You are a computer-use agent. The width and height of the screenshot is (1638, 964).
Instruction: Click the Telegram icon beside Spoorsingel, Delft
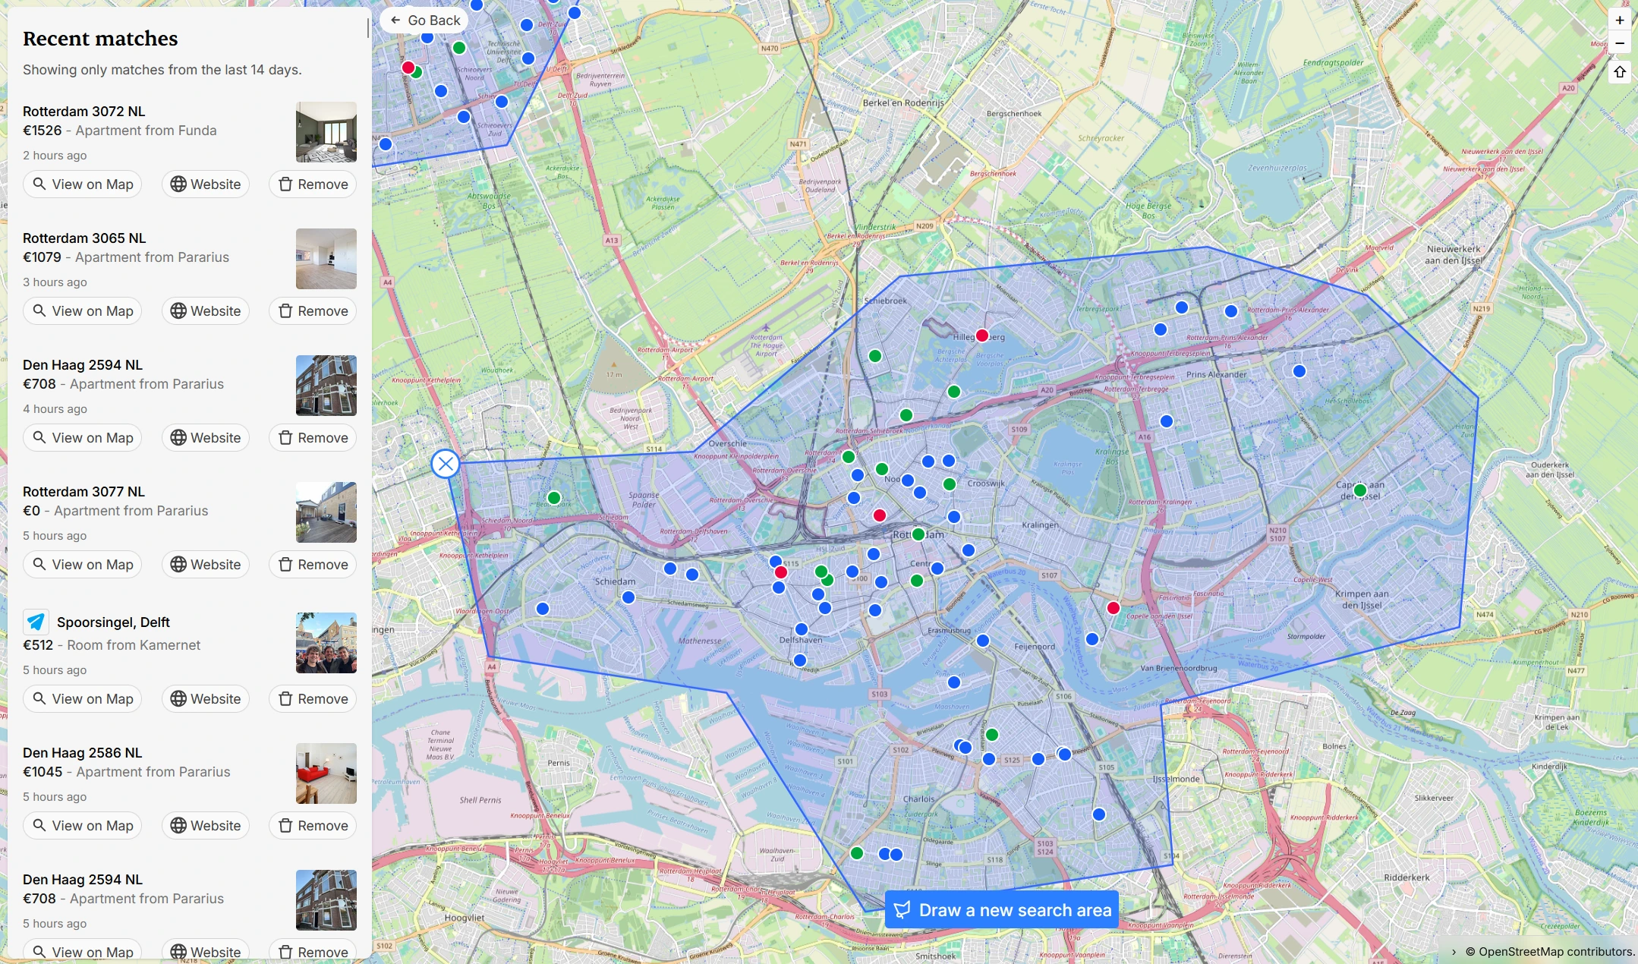coord(36,622)
